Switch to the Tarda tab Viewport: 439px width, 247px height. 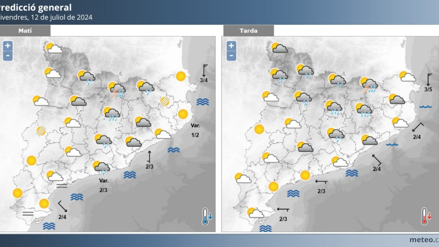tap(248, 31)
